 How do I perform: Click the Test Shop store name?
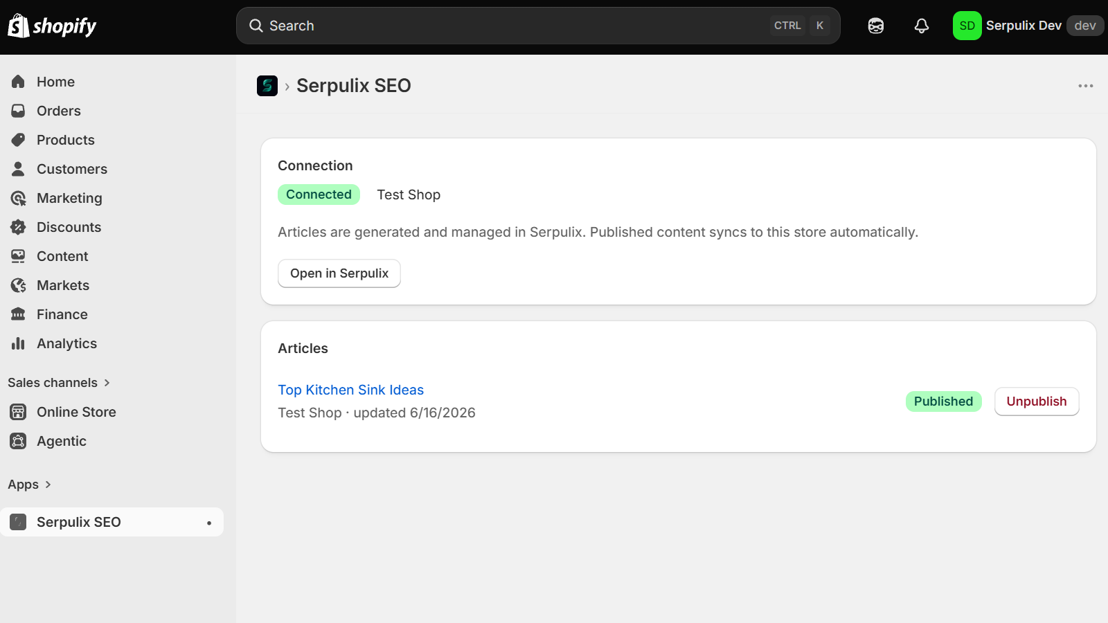pyautogui.click(x=409, y=195)
